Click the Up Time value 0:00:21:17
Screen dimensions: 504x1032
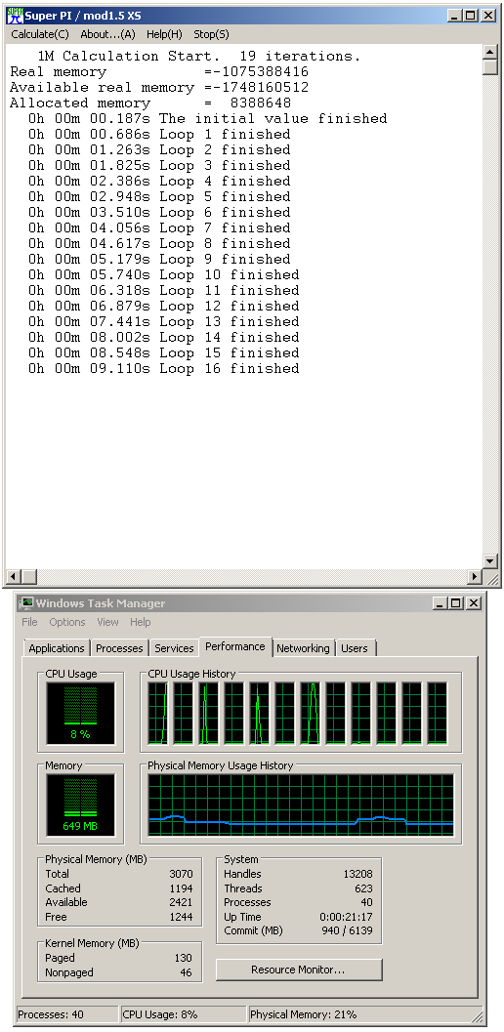point(346,917)
